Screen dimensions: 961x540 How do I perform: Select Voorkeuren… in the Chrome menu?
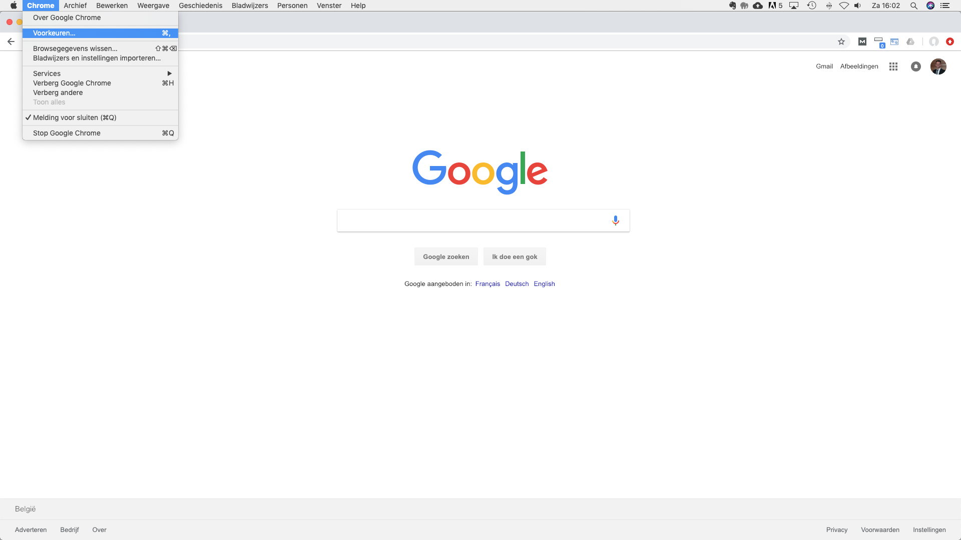(x=100, y=33)
